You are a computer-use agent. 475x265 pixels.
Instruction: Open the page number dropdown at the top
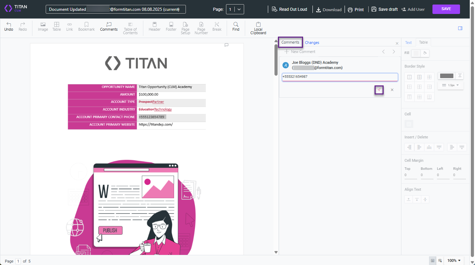click(x=239, y=9)
